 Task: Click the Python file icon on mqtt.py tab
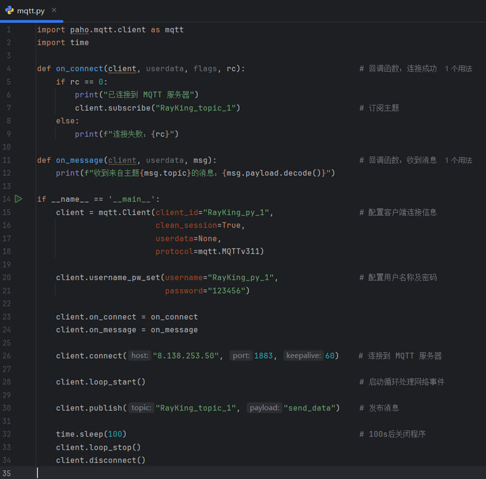(9, 11)
